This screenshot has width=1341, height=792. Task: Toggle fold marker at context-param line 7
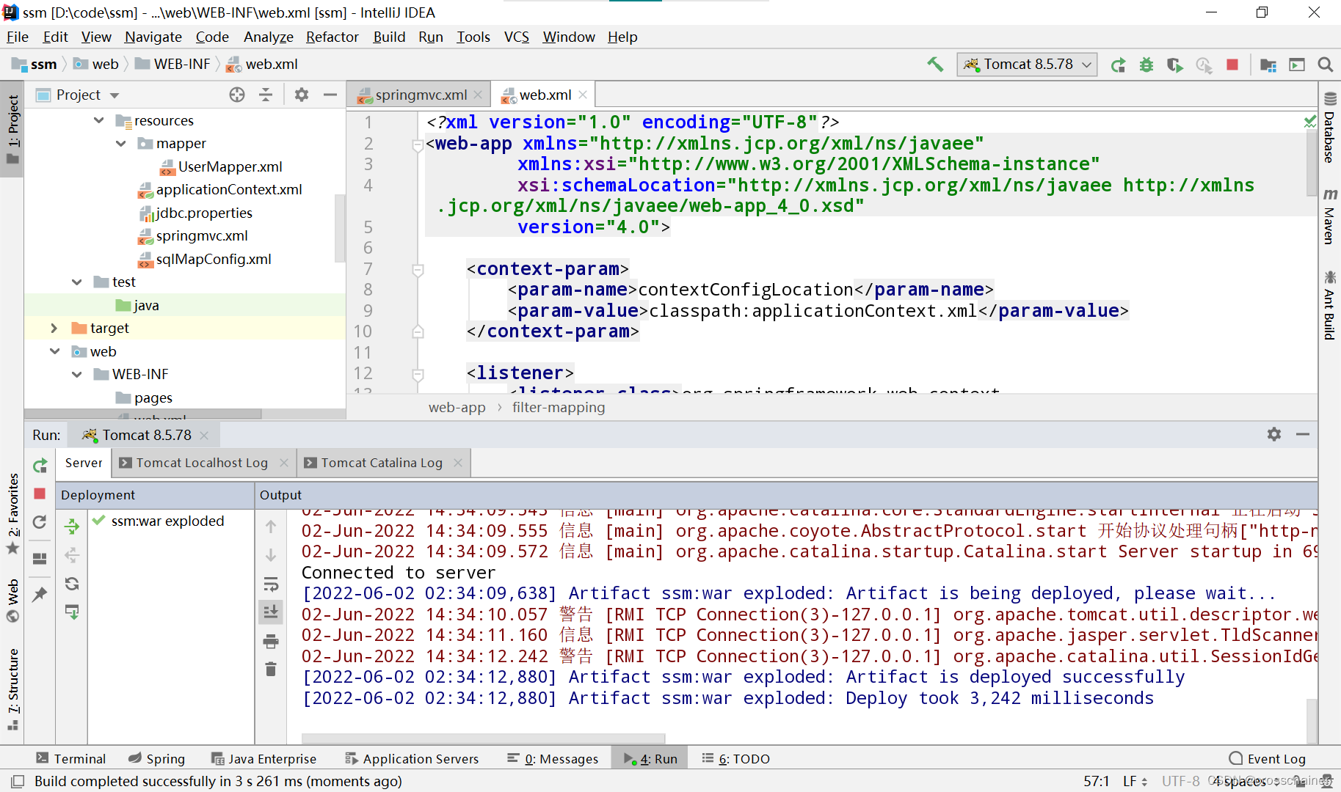(418, 270)
